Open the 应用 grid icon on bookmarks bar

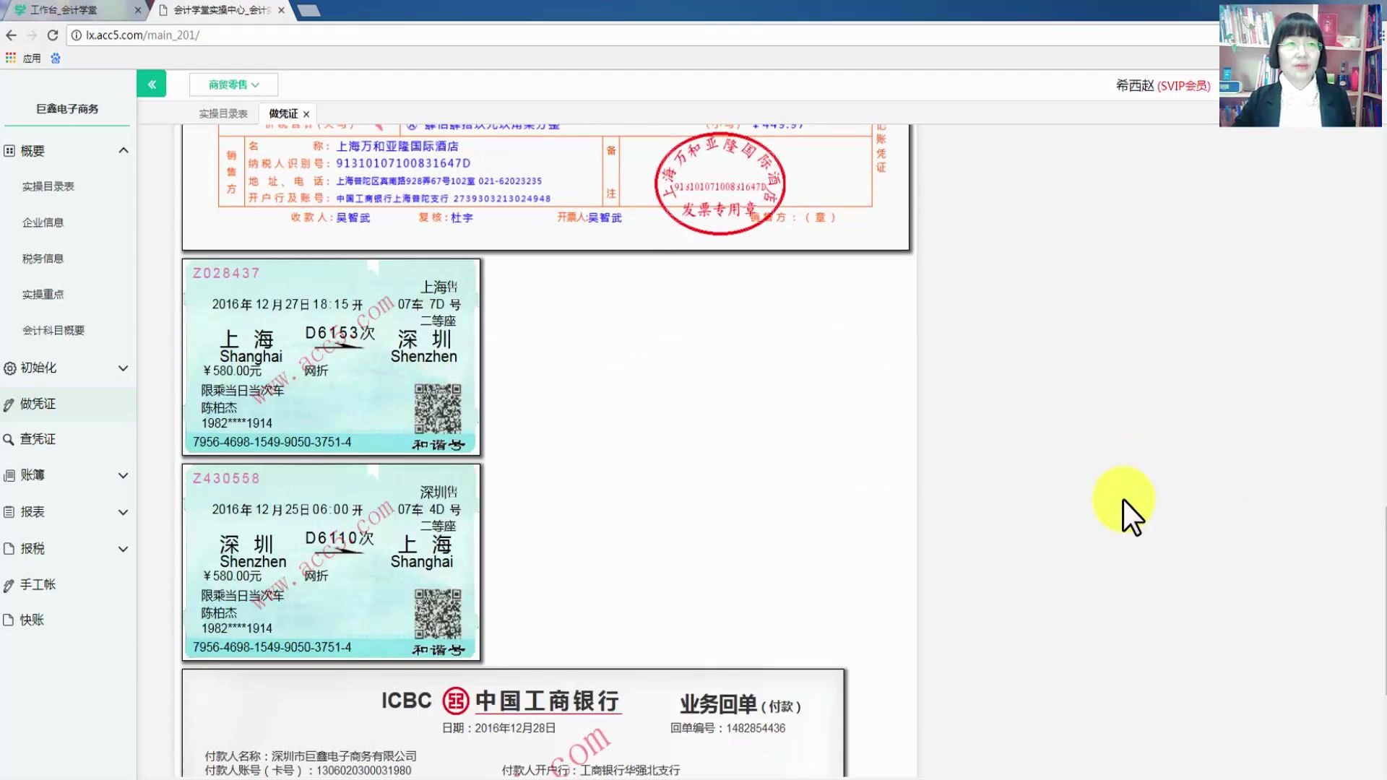point(10,58)
